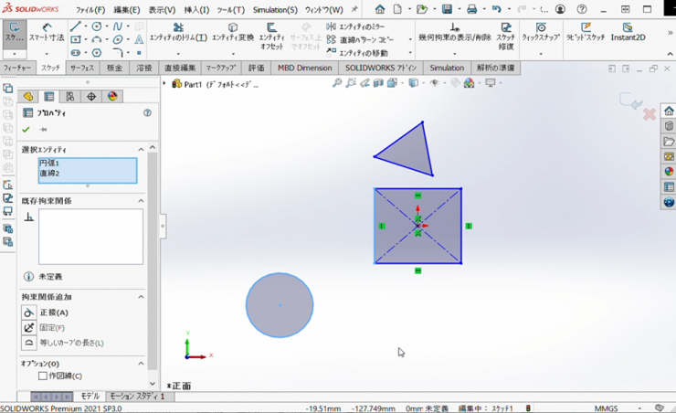Click Rapid Sketch tool
The image size is (676, 413).
[x=585, y=32]
